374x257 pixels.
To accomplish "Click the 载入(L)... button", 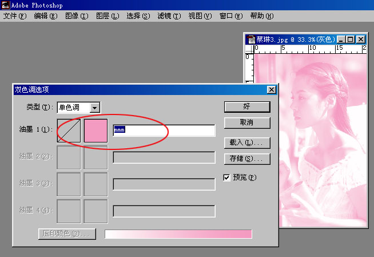I will [x=247, y=143].
